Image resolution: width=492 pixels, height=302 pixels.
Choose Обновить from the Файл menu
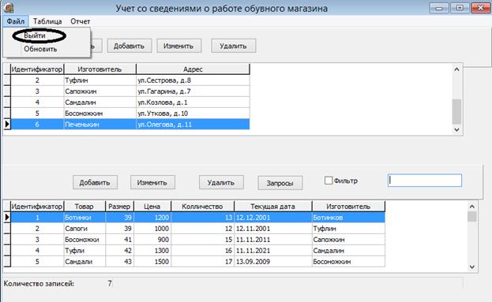[x=40, y=49]
